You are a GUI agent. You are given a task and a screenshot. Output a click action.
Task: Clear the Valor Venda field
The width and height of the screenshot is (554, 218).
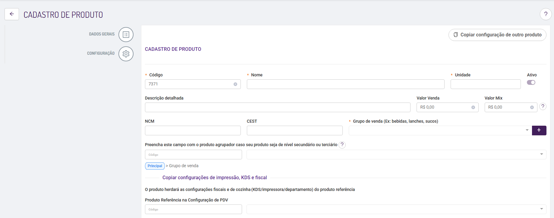[x=473, y=107]
